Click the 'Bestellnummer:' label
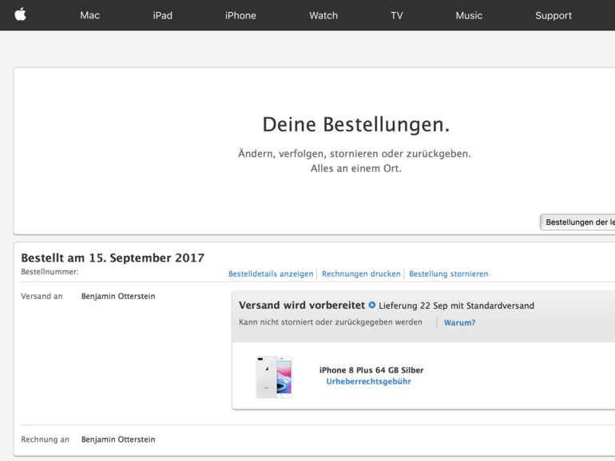This screenshot has width=615, height=461. (x=50, y=271)
